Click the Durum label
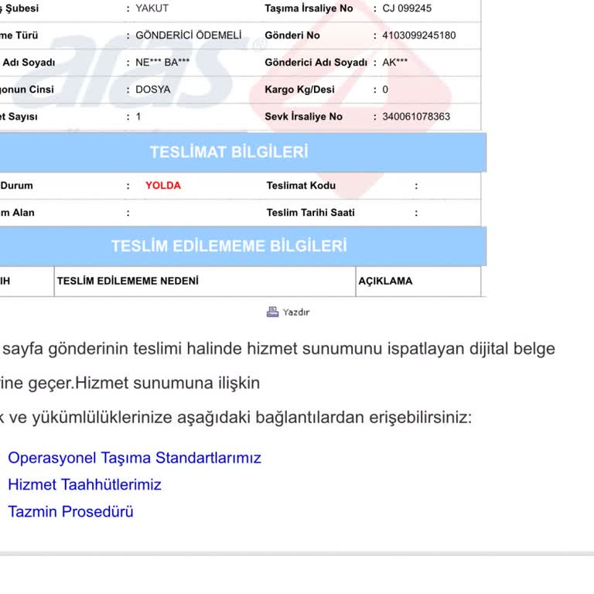The width and height of the screenshot is (594, 594). (17, 186)
